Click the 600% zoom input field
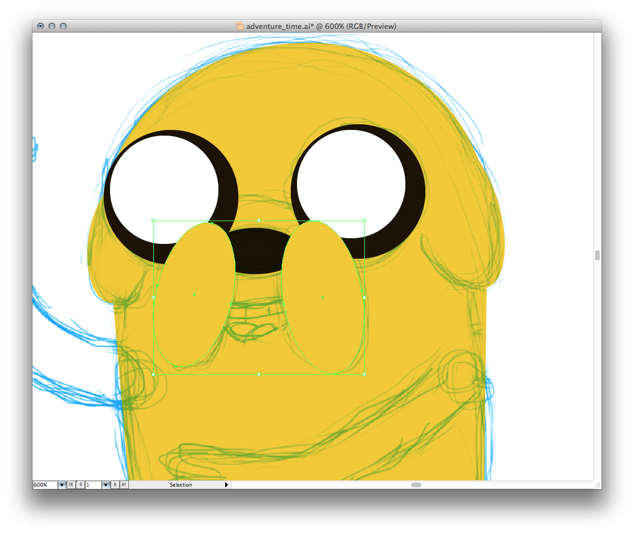The height and width of the screenshot is (534, 634). tap(44, 485)
